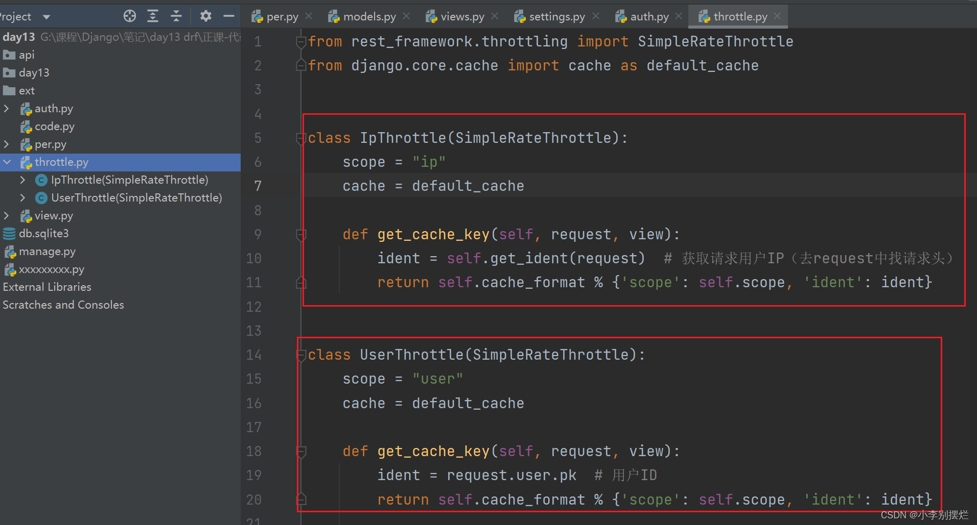
Task: Click the day13 project root row
Action: pyautogui.click(x=120, y=37)
